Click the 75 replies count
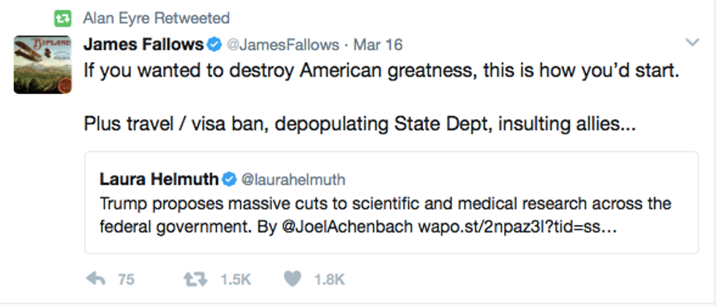Image resolution: width=717 pixels, height=306 pixels. [126, 279]
